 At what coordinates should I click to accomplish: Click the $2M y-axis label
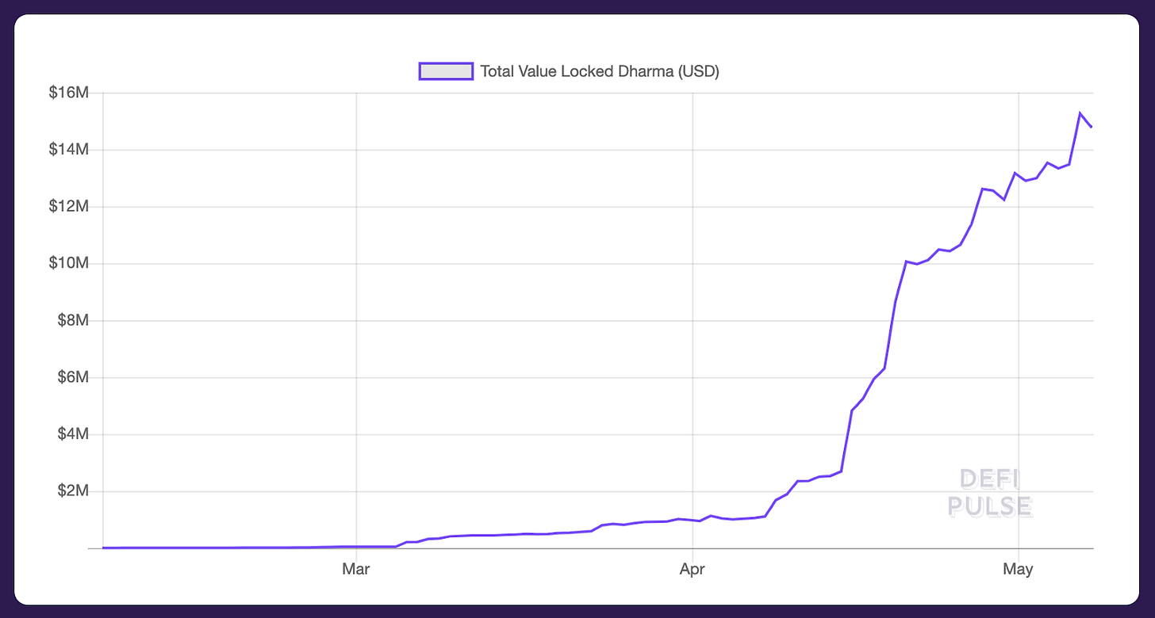(x=73, y=491)
